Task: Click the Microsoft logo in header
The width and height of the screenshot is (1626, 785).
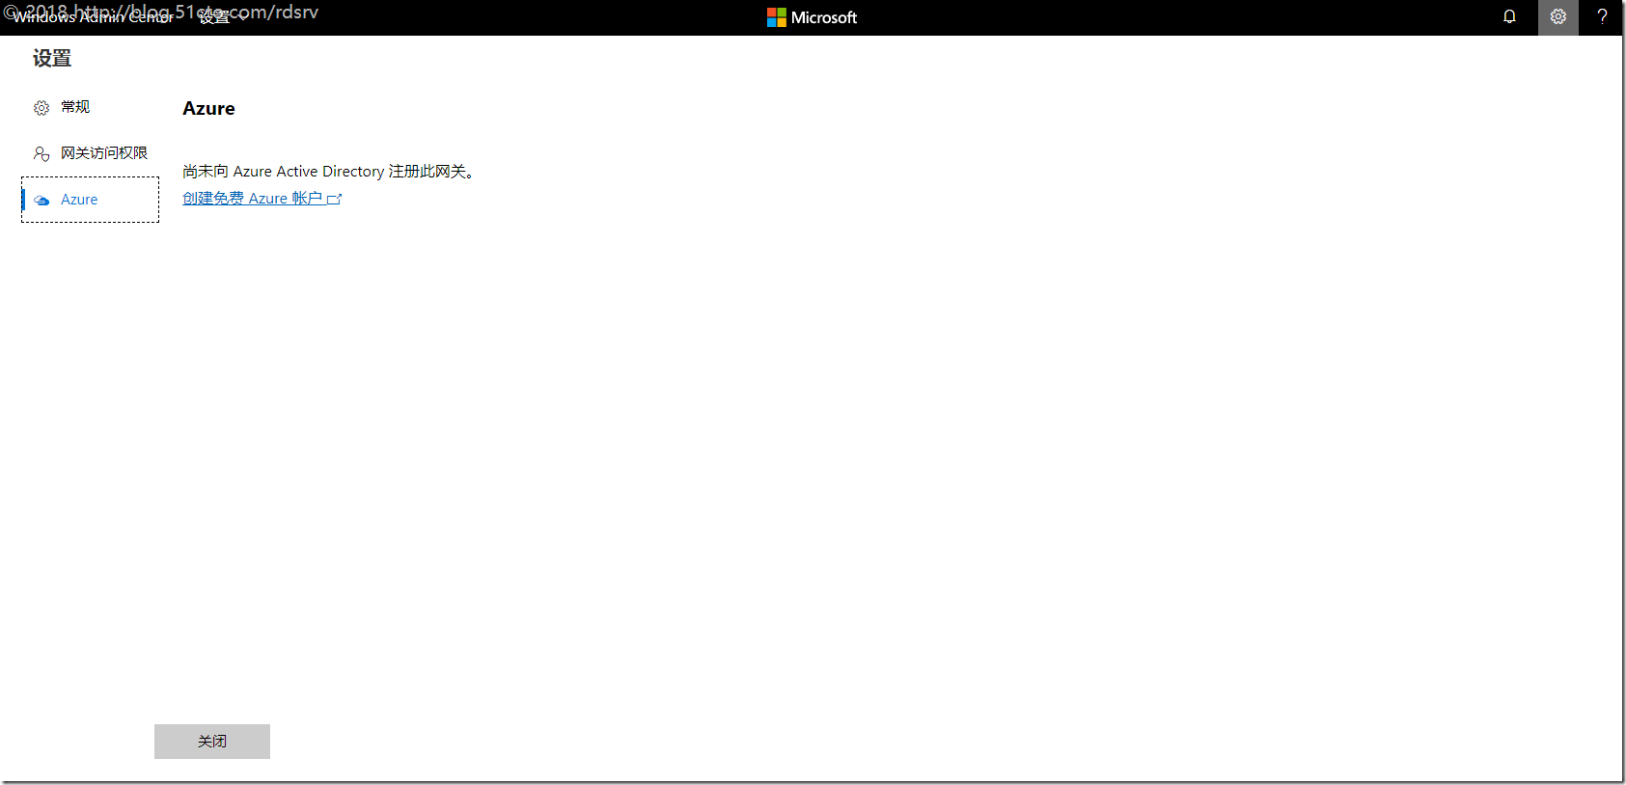Action: click(x=812, y=17)
